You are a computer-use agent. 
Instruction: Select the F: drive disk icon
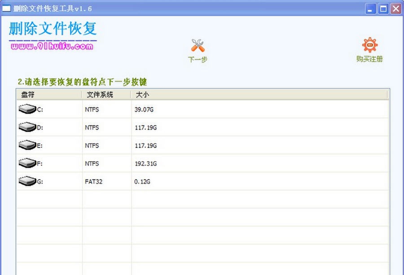(x=27, y=163)
